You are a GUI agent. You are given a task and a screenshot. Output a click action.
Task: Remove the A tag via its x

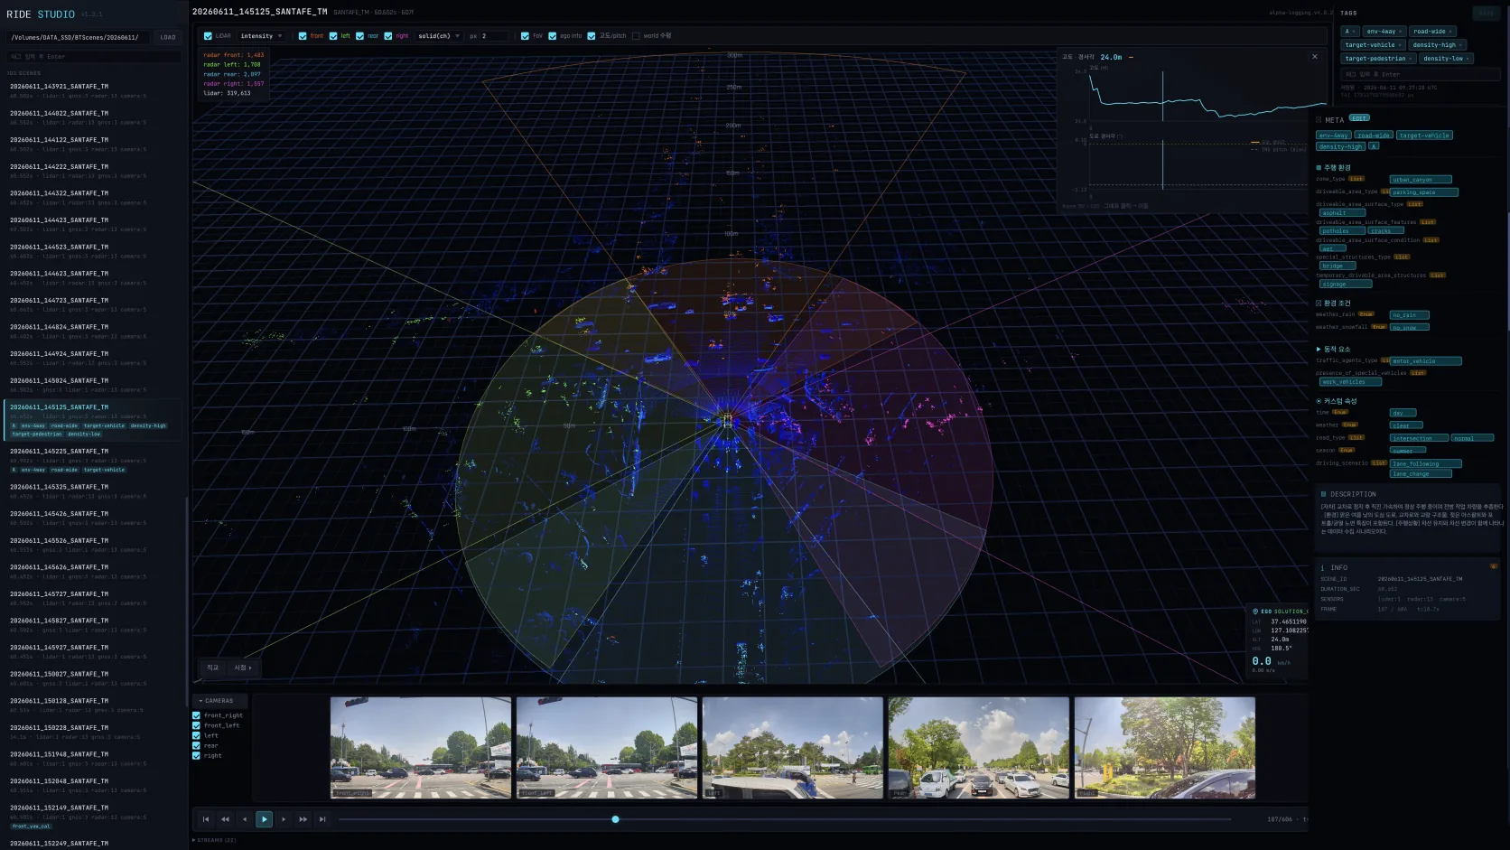tap(1354, 32)
